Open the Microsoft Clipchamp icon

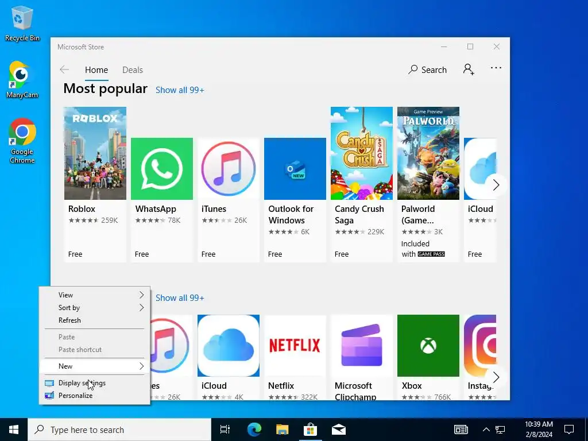(x=362, y=345)
